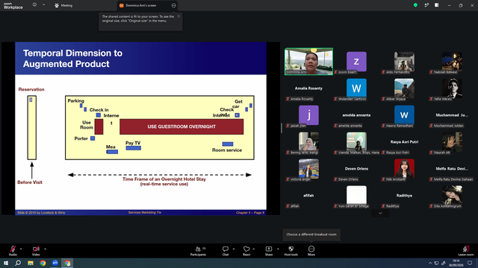Open video options arrow next to Video
This screenshot has width=478, height=268.
[45, 249]
